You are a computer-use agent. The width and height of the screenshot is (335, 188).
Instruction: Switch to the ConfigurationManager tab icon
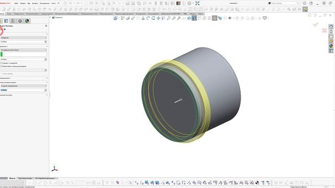coord(13,21)
